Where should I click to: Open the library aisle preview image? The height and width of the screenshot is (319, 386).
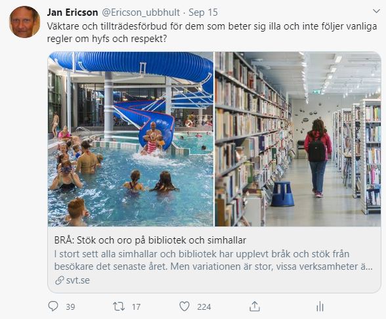pos(298,139)
